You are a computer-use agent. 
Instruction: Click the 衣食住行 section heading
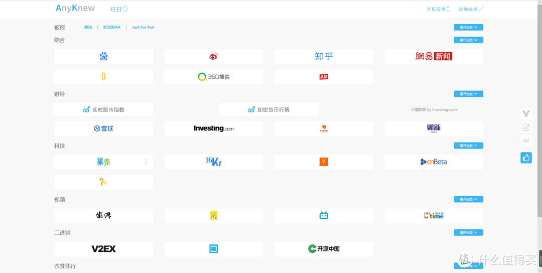click(65, 266)
